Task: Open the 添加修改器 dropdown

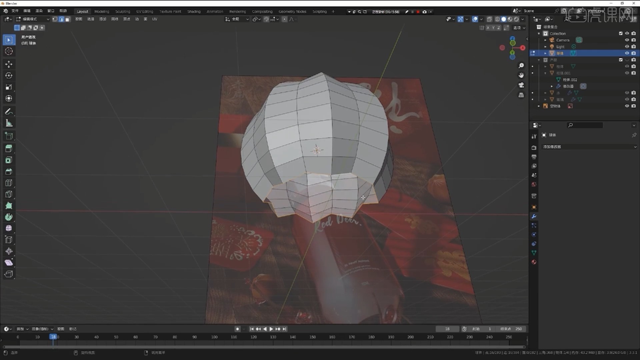Action: [x=589, y=147]
